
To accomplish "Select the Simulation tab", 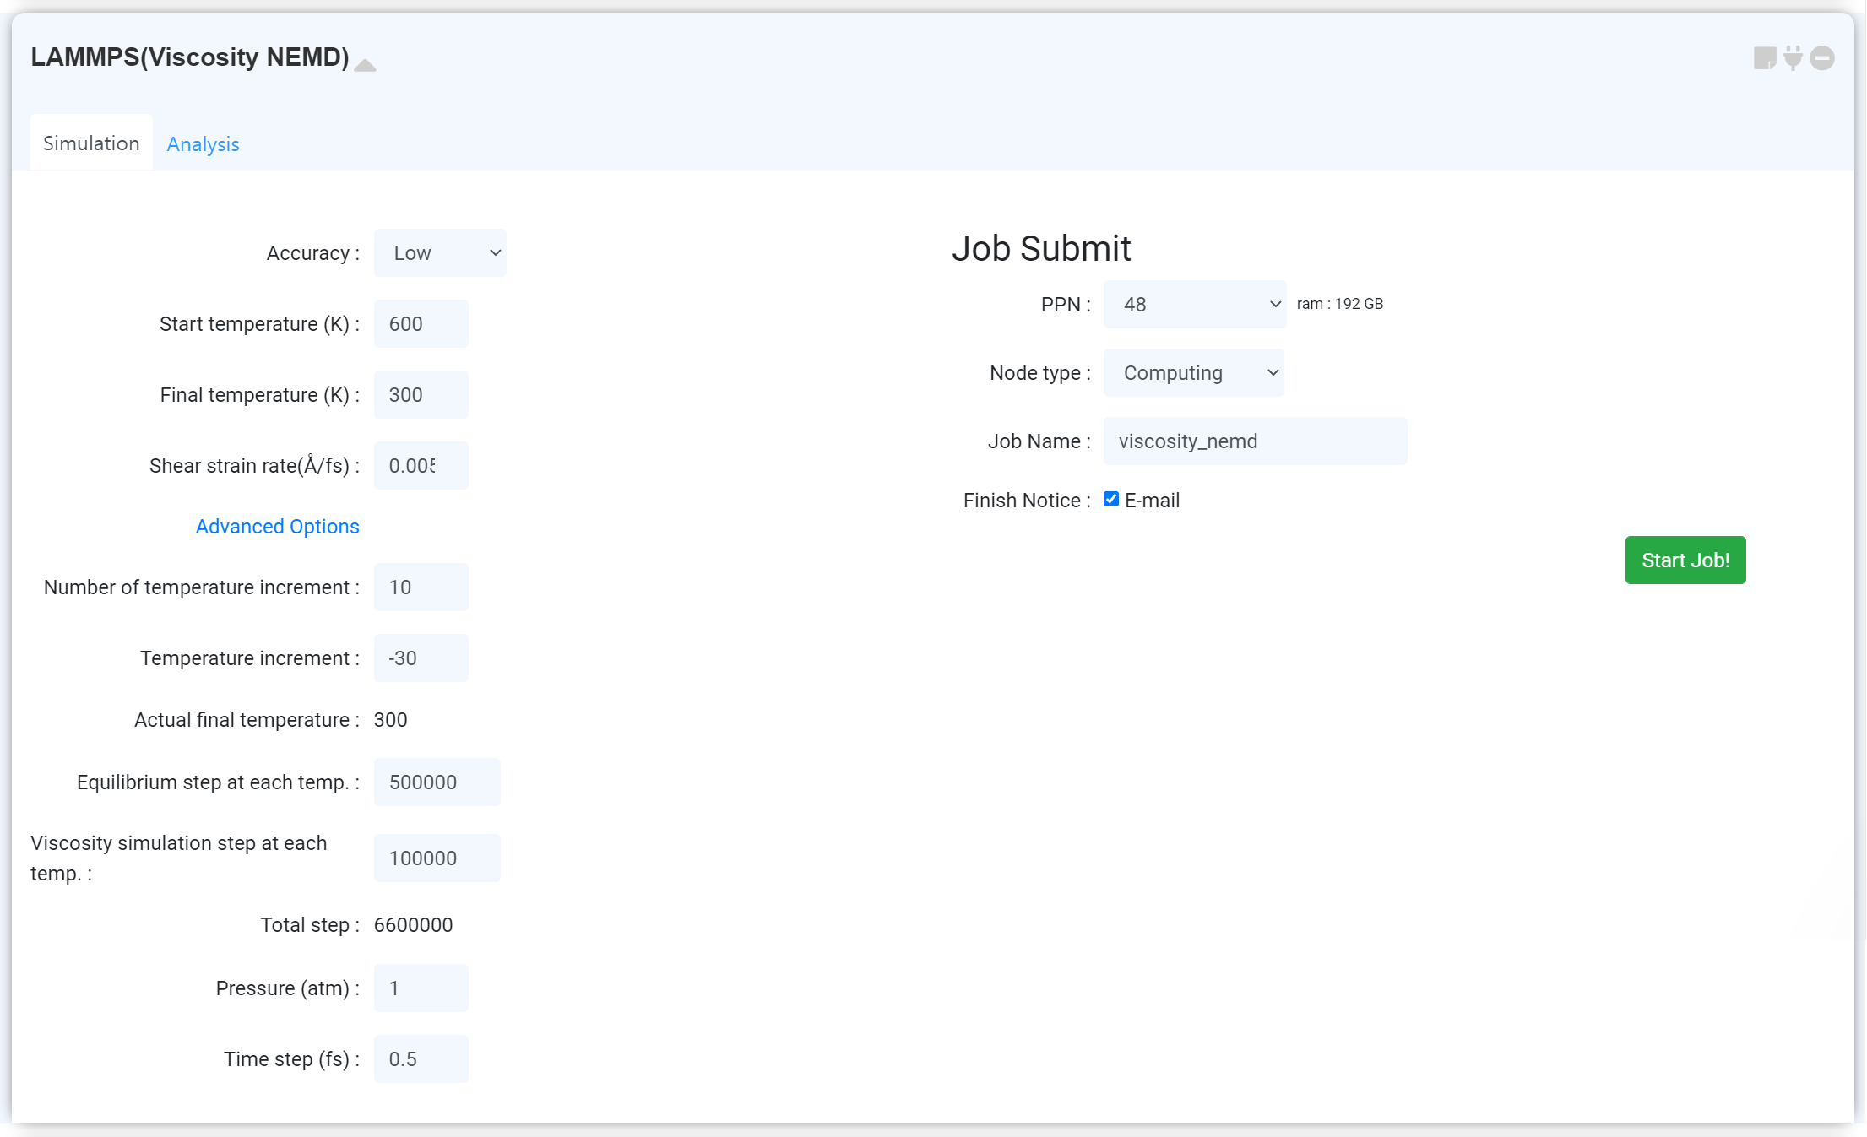I will coord(91,143).
